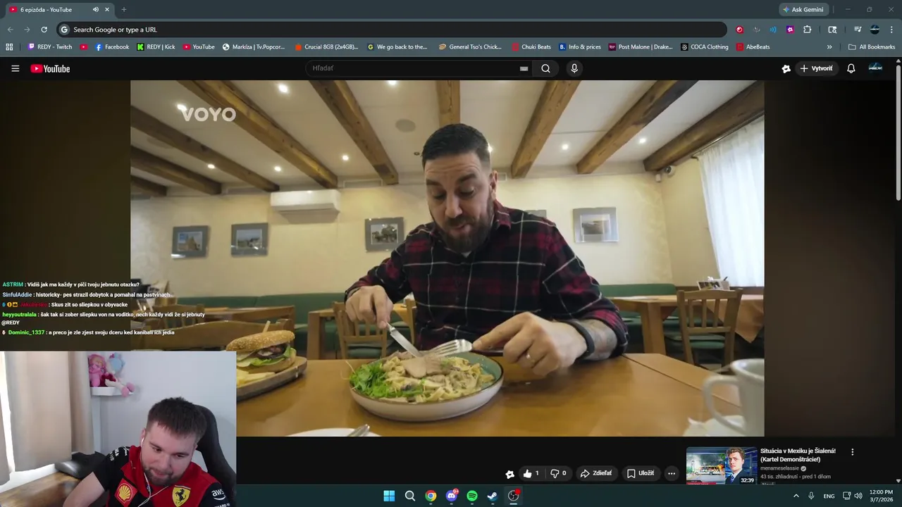Open Chrome media controls icon
Viewport: 902px width, 507px height.
tap(858, 30)
